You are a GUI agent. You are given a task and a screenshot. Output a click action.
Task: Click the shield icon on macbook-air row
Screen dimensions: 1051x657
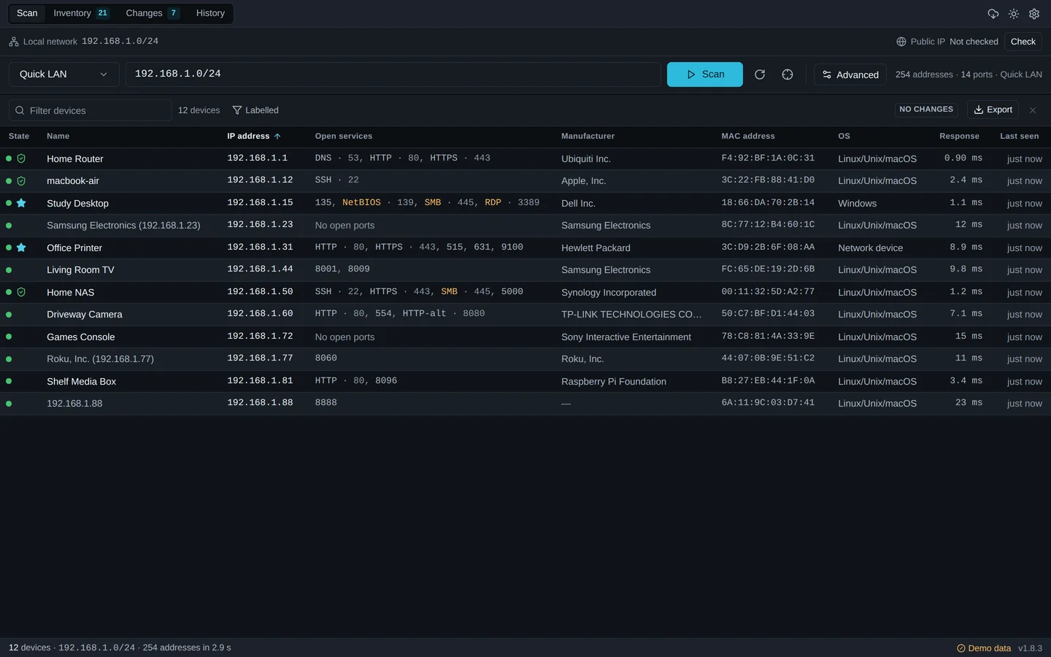pyautogui.click(x=21, y=181)
